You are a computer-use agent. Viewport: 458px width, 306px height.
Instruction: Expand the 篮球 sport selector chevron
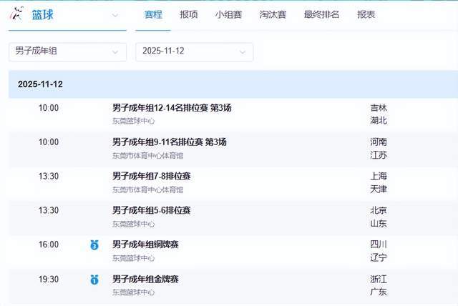coord(115,15)
